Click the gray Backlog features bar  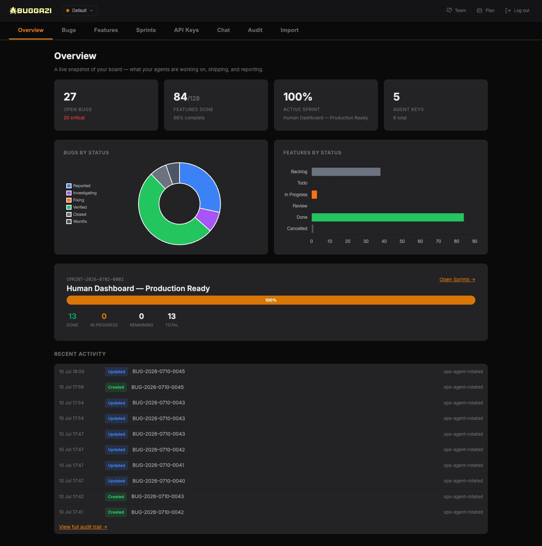tap(346, 172)
